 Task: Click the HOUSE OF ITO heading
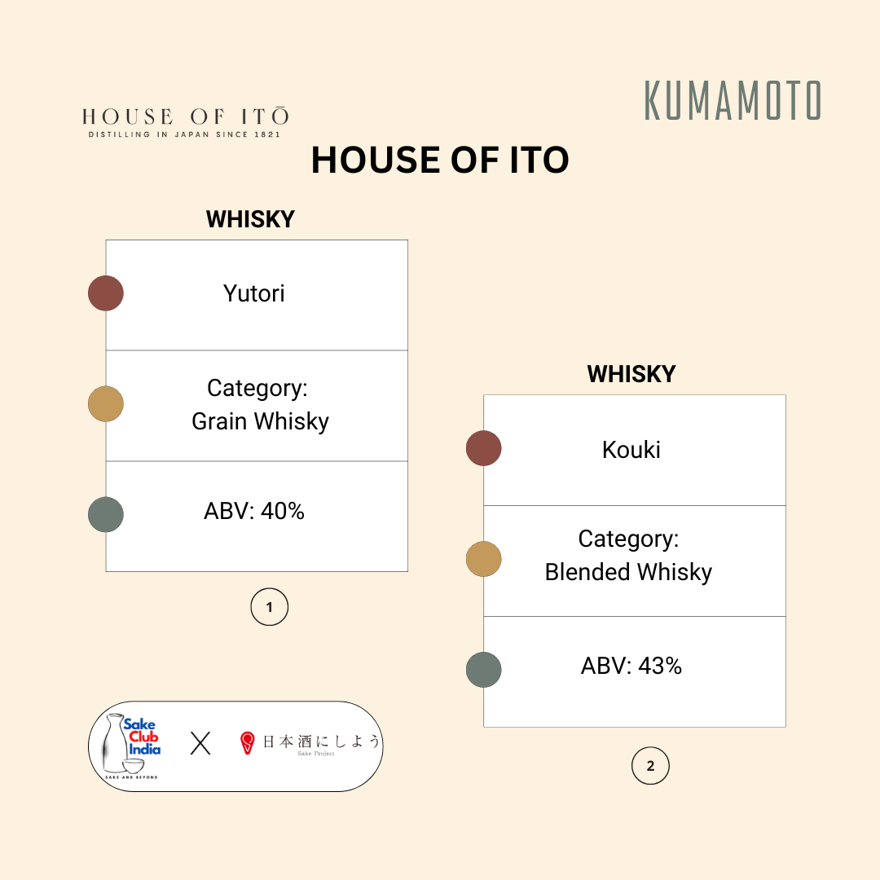[440, 161]
